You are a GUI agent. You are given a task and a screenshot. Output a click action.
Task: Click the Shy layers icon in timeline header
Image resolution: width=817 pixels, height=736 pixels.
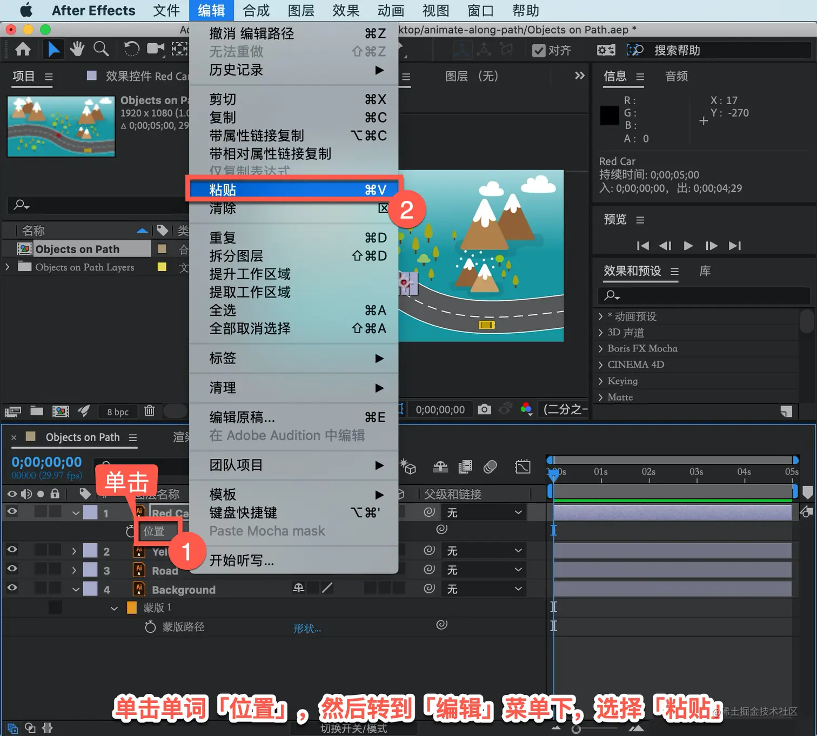440,467
